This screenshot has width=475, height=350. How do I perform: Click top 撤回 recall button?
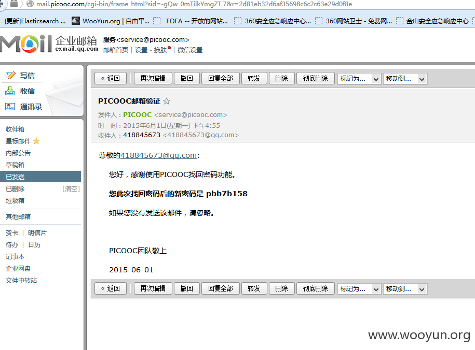coord(186,78)
